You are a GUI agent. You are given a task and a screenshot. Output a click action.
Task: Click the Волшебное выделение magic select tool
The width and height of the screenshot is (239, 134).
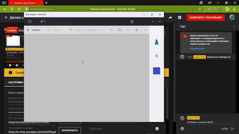click(x=83, y=30)
